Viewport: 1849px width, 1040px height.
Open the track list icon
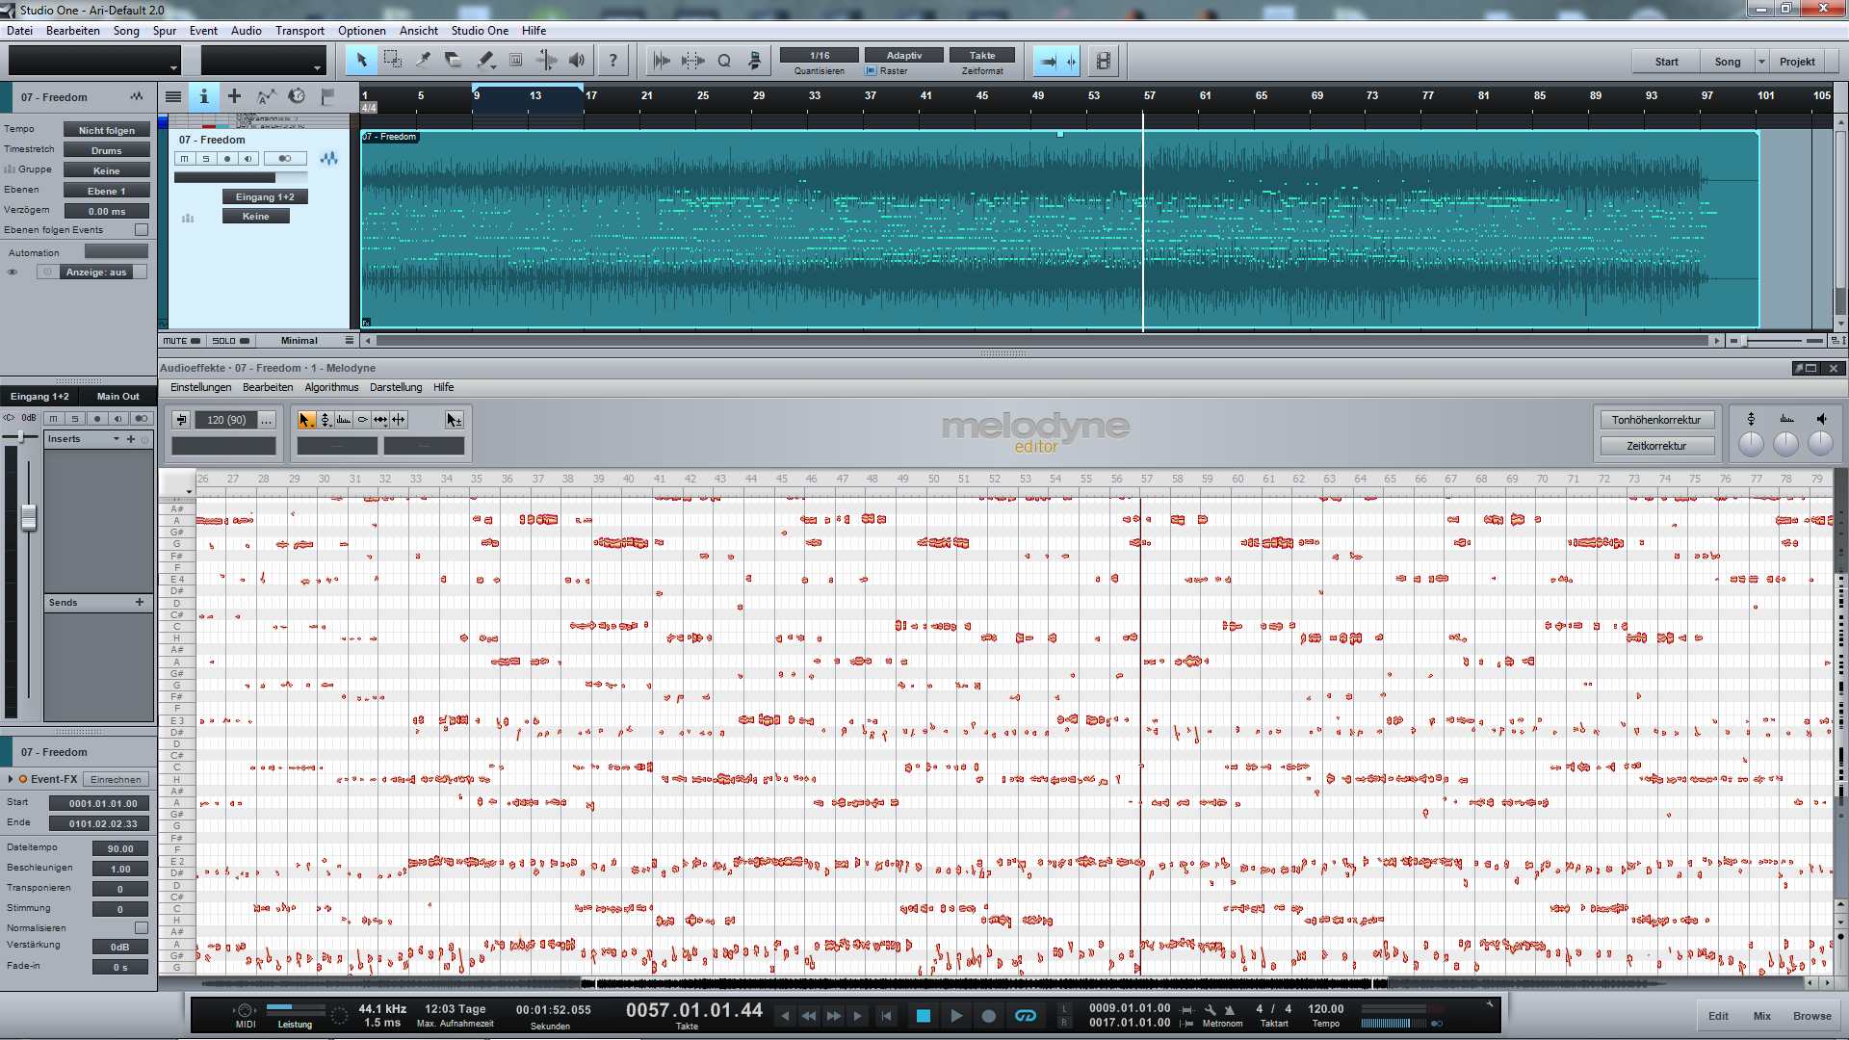173,96
